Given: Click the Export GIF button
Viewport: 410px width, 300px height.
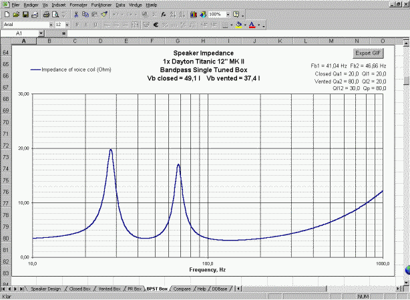Looking at the screenshot, I should (x=368, y=53).
